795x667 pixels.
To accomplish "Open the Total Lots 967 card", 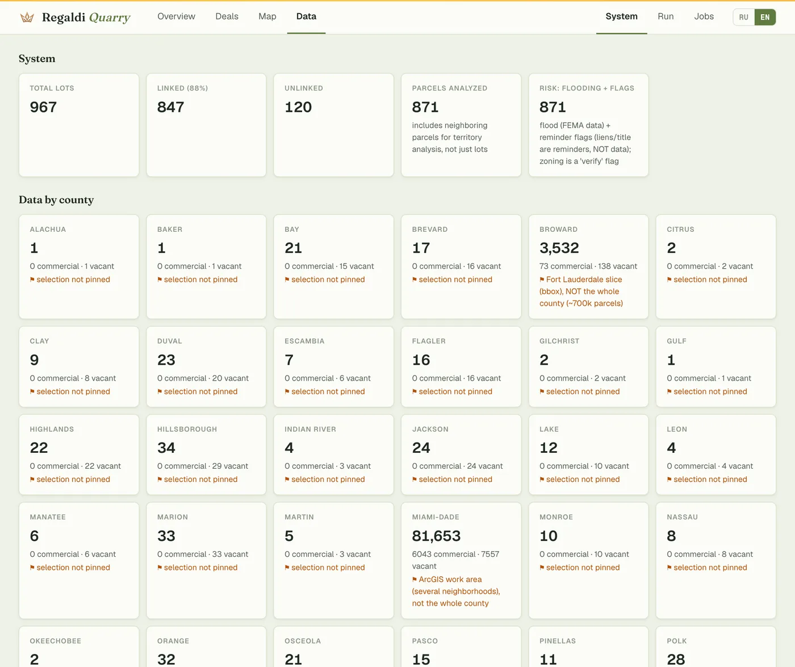I will pyautogui.click(x=79, y=125).
